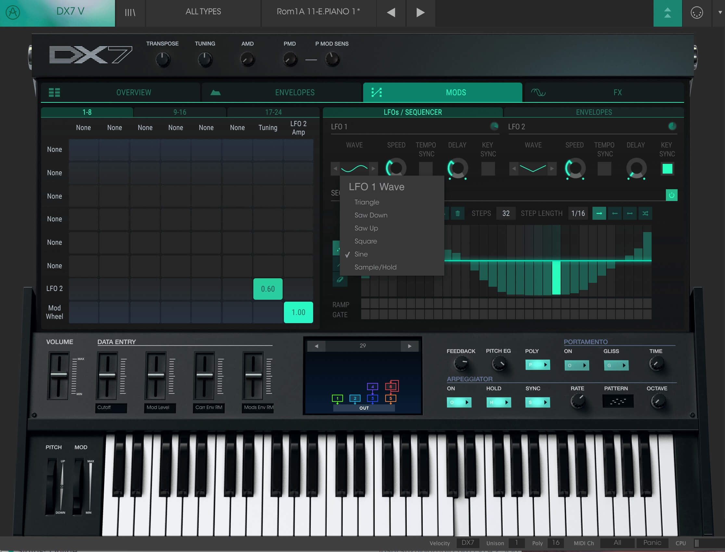Switch to the ENVELOPES main tab
This screenshot has height=552, width=725.
(281, 92)
